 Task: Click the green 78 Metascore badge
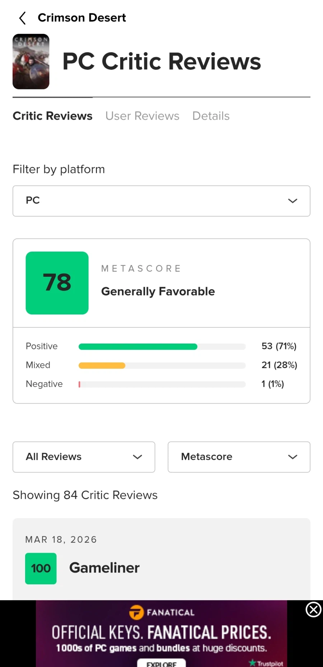[x=57, y=283]
